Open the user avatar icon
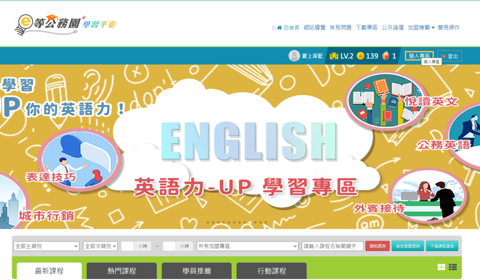Screen dimensions: 480x280 click(x=294, y=56)
